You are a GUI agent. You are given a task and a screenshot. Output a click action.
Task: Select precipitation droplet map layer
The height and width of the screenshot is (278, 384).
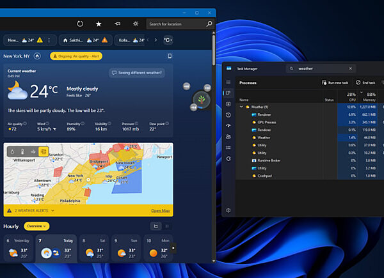pos(13,151)
